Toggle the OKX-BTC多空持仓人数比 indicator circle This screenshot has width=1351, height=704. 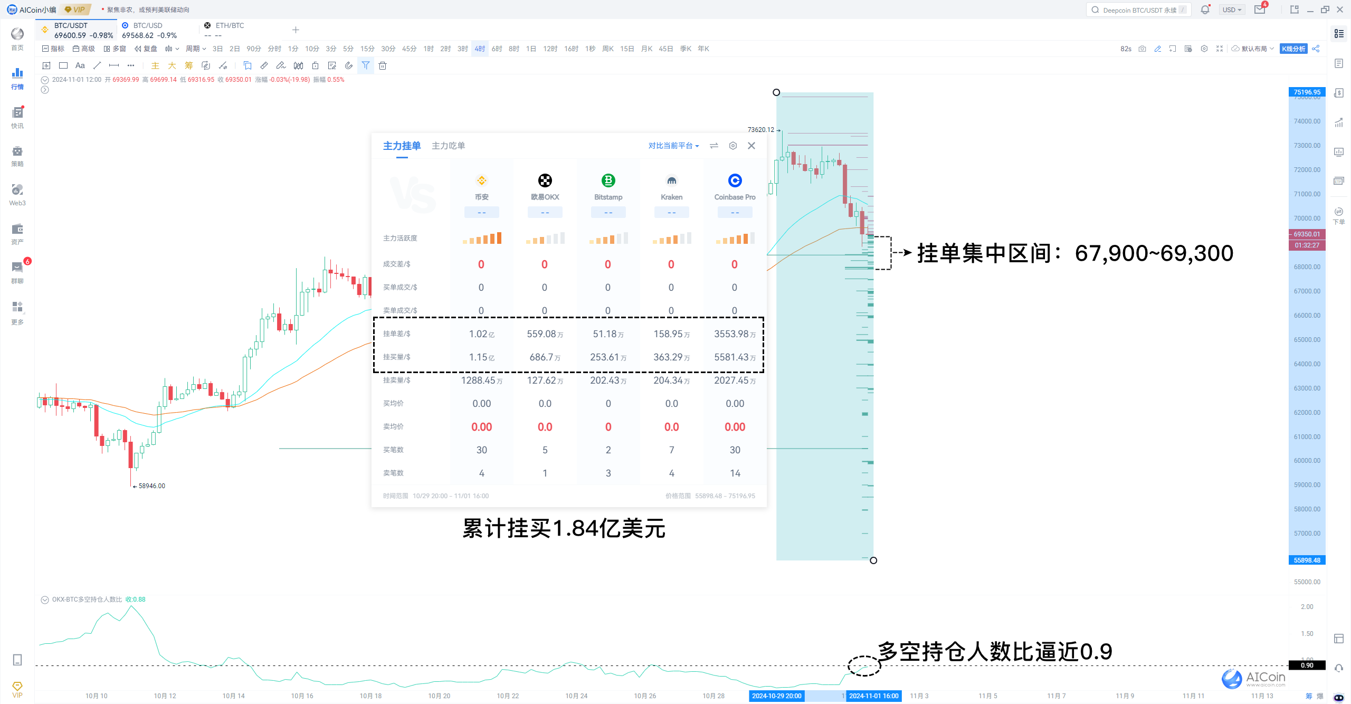(45, 600)
